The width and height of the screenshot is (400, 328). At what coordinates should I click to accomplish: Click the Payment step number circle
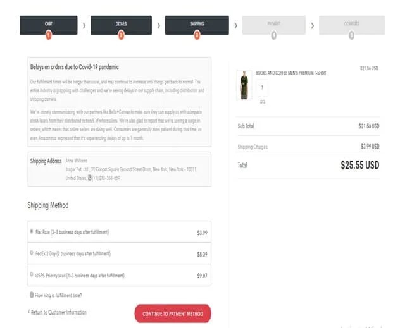(273, 35)
